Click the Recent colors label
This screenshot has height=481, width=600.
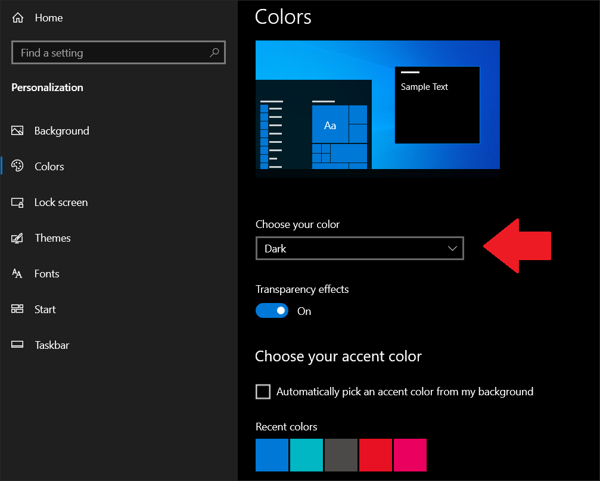(286, 427)
